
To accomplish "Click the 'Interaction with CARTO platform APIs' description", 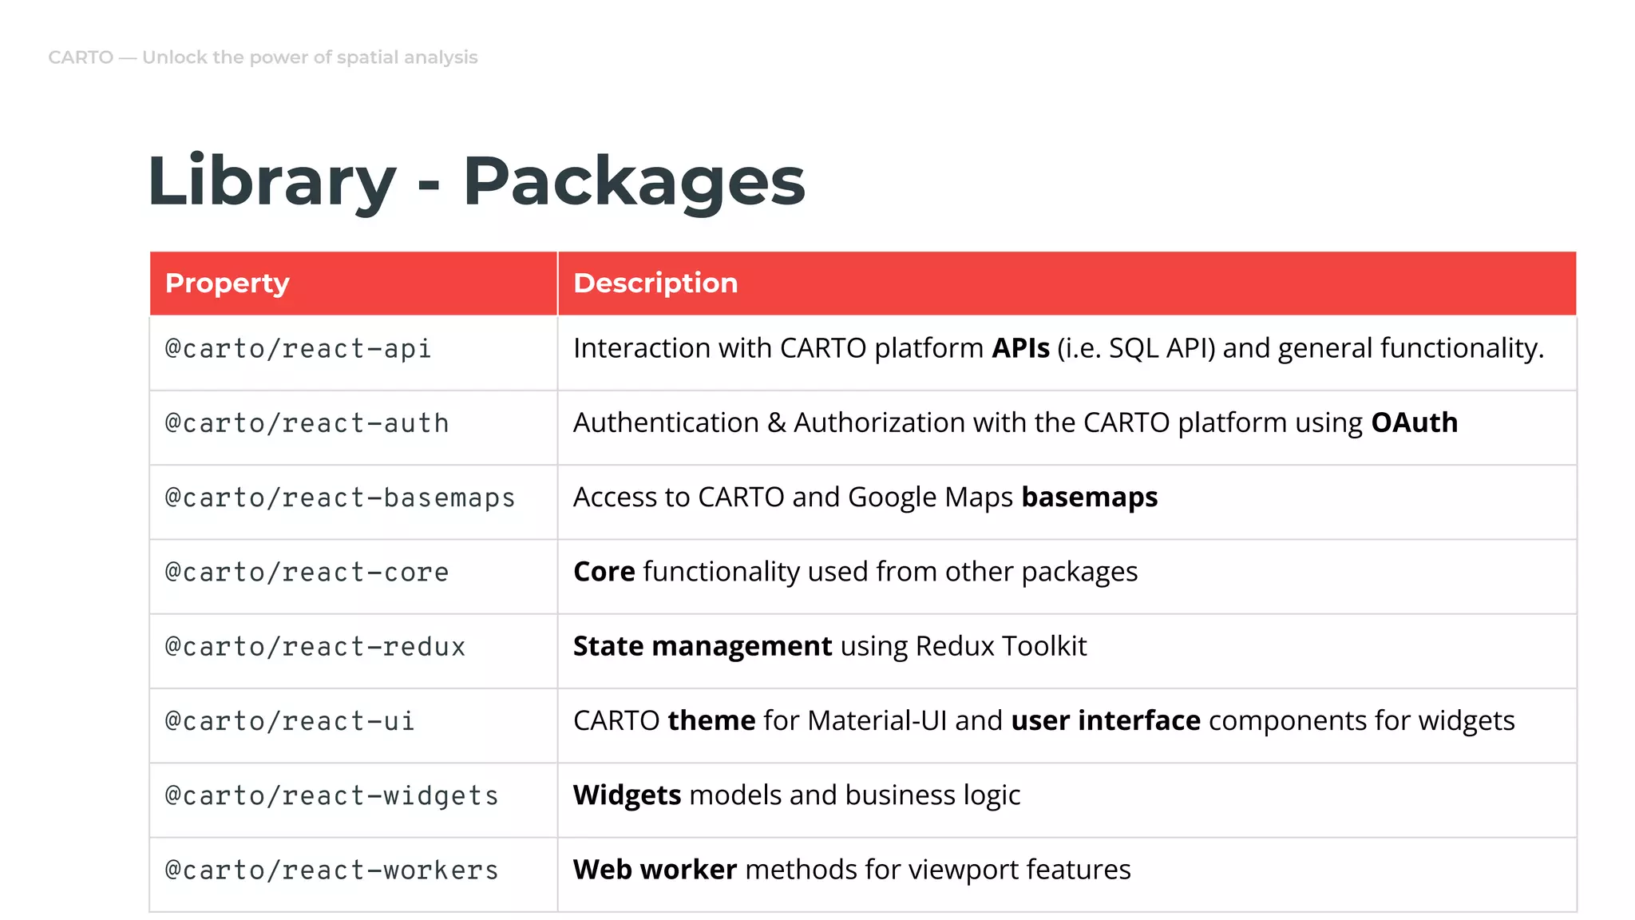I will coord(1059,349).
